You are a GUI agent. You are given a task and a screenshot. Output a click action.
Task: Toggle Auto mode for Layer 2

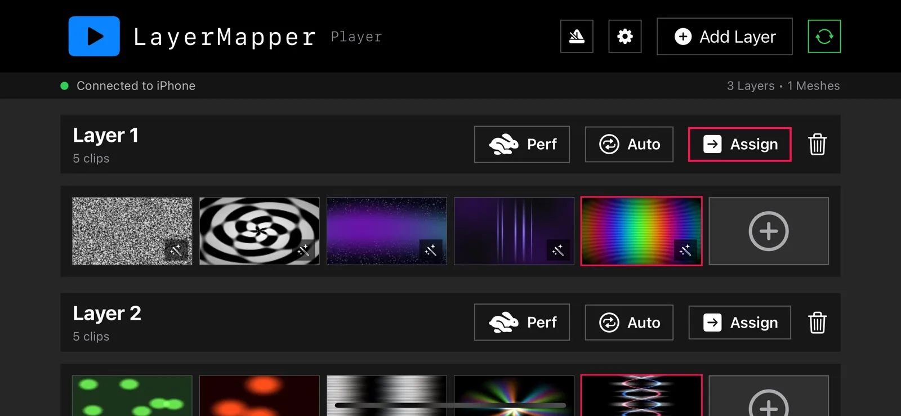[x=629, y=323]
